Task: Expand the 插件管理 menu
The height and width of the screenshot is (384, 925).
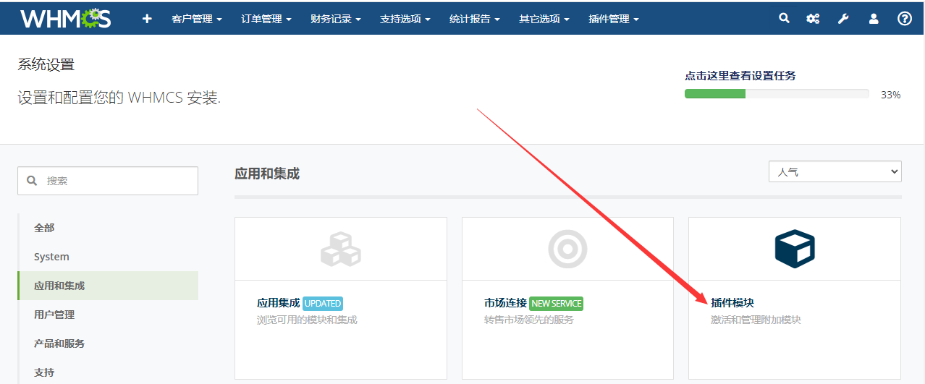Action: tap(614, 19)
